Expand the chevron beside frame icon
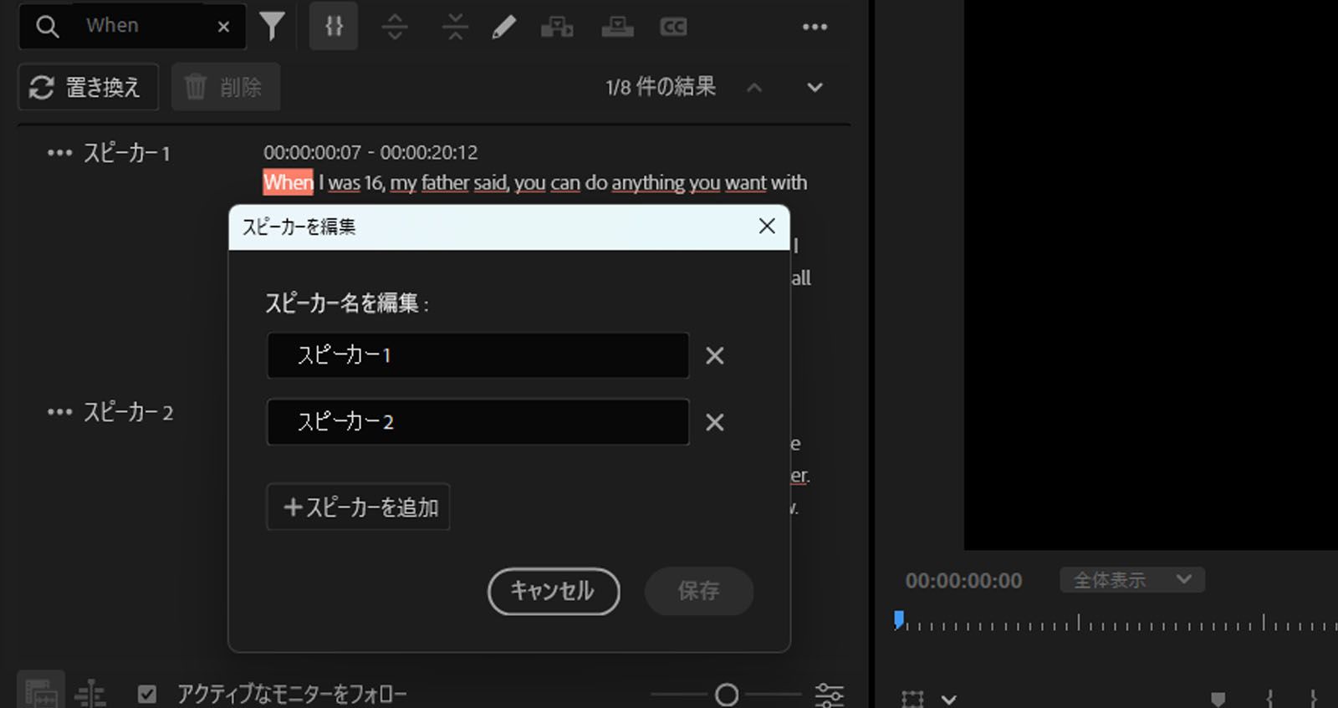Screen dimensions: 1338x708 [x=949, y=699]
